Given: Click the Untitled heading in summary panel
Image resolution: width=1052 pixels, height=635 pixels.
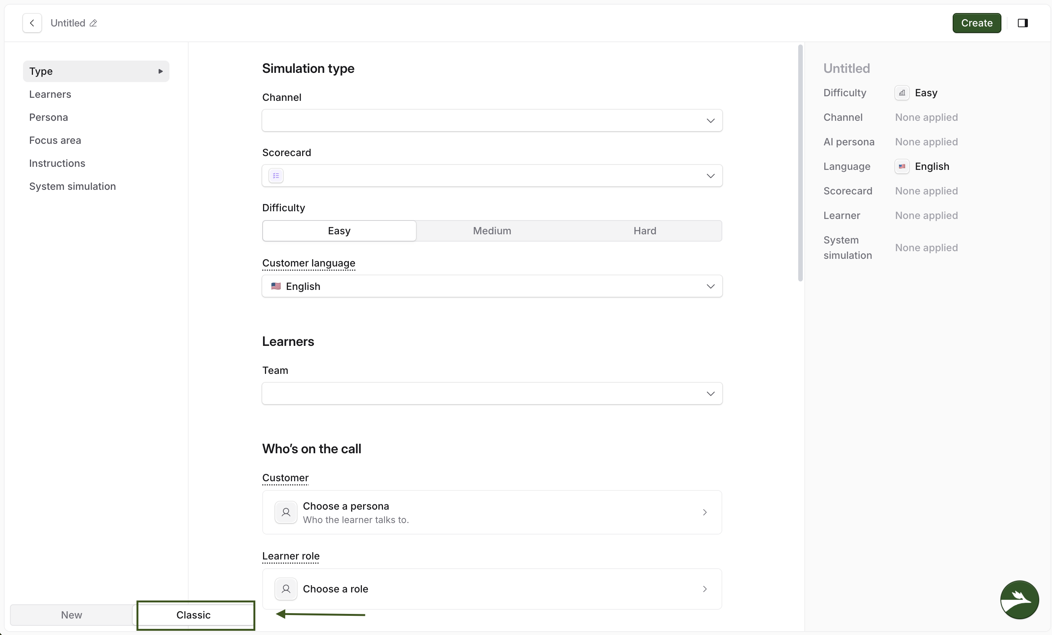Looking at the screenshot, I should pyautogui.click(x=847, y=68).
